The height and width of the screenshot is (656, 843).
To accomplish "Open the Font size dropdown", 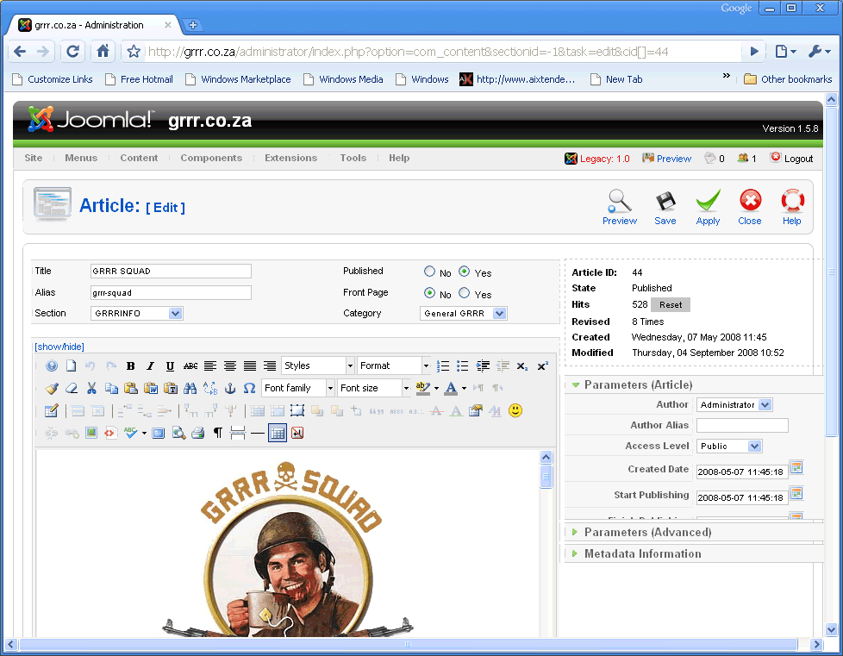I will pyautogui.click(x=374, y=388).
